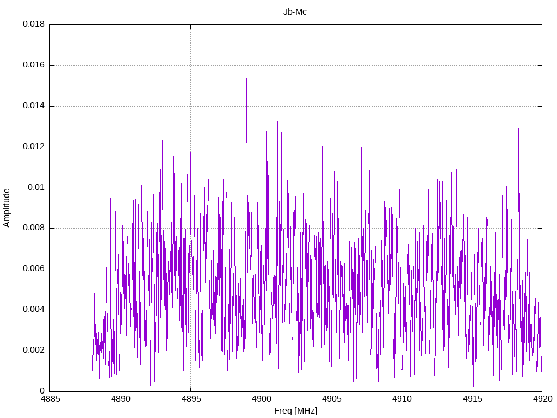Click the 4905 x-axis tick label
Image resolution: width=557 pixels, height=418 pixels.
coord(331,399)
